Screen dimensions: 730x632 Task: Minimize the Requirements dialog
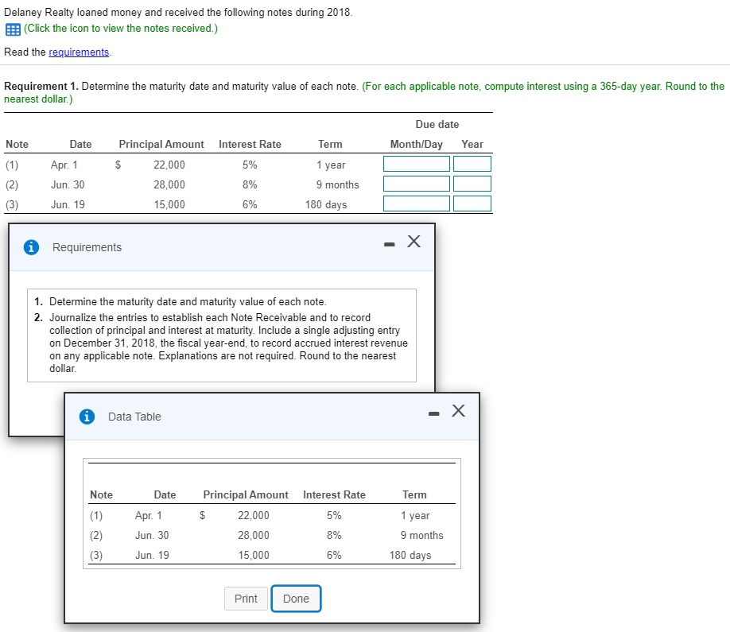(389, 244)
